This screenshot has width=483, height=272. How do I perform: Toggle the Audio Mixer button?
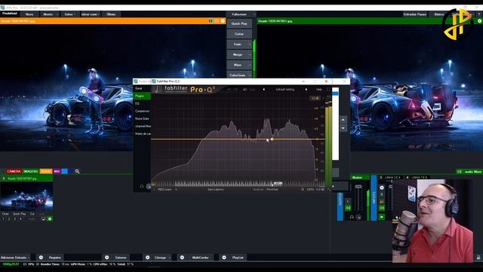click(x=469, y=172)
